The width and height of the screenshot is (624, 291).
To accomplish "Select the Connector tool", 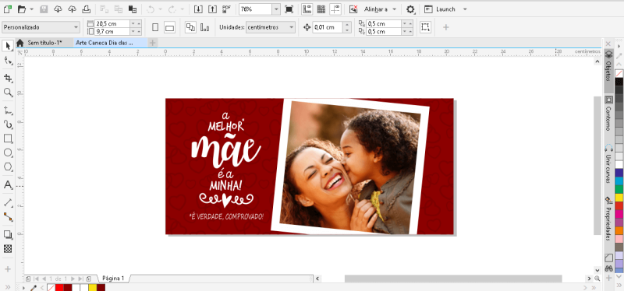I will coord(8,217).
